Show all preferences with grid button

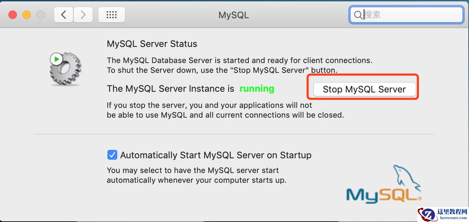[x=111, y=15]
